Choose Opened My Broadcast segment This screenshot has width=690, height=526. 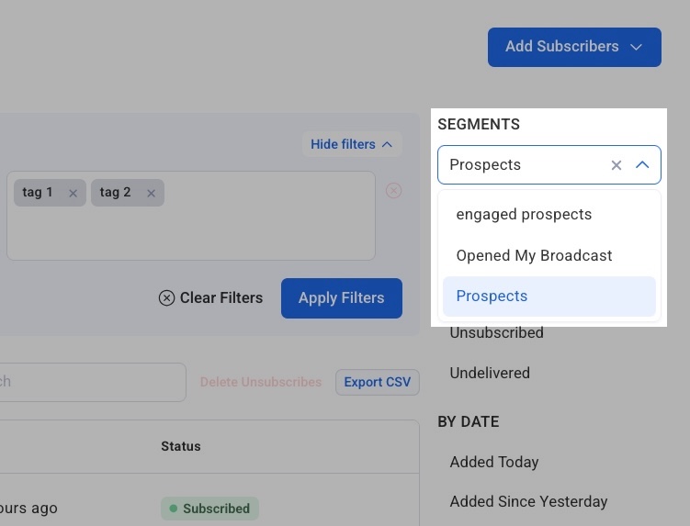pyautogui.click(x=534, y=255)
